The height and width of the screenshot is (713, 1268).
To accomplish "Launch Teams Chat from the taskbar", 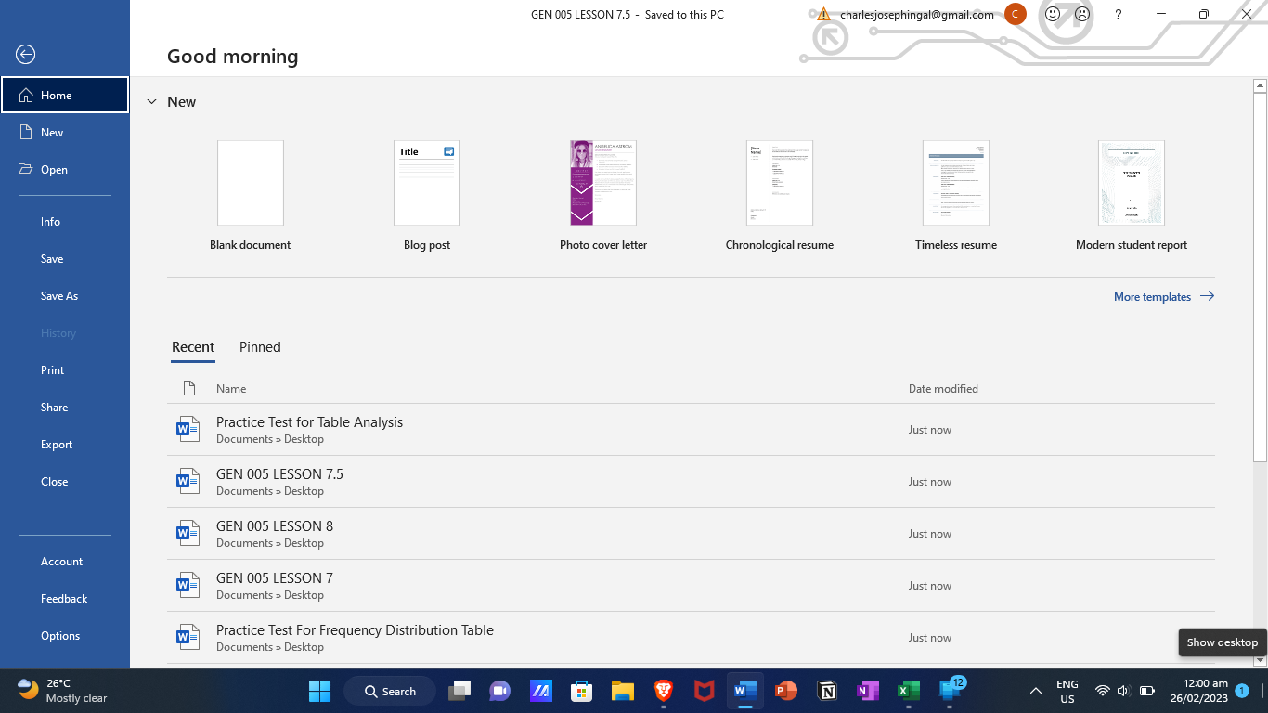I will (500, 691).
